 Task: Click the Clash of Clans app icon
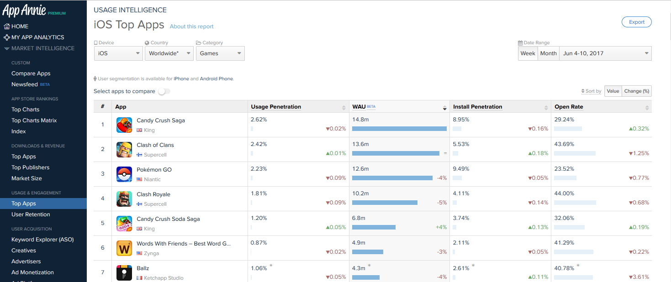(124, 150)
